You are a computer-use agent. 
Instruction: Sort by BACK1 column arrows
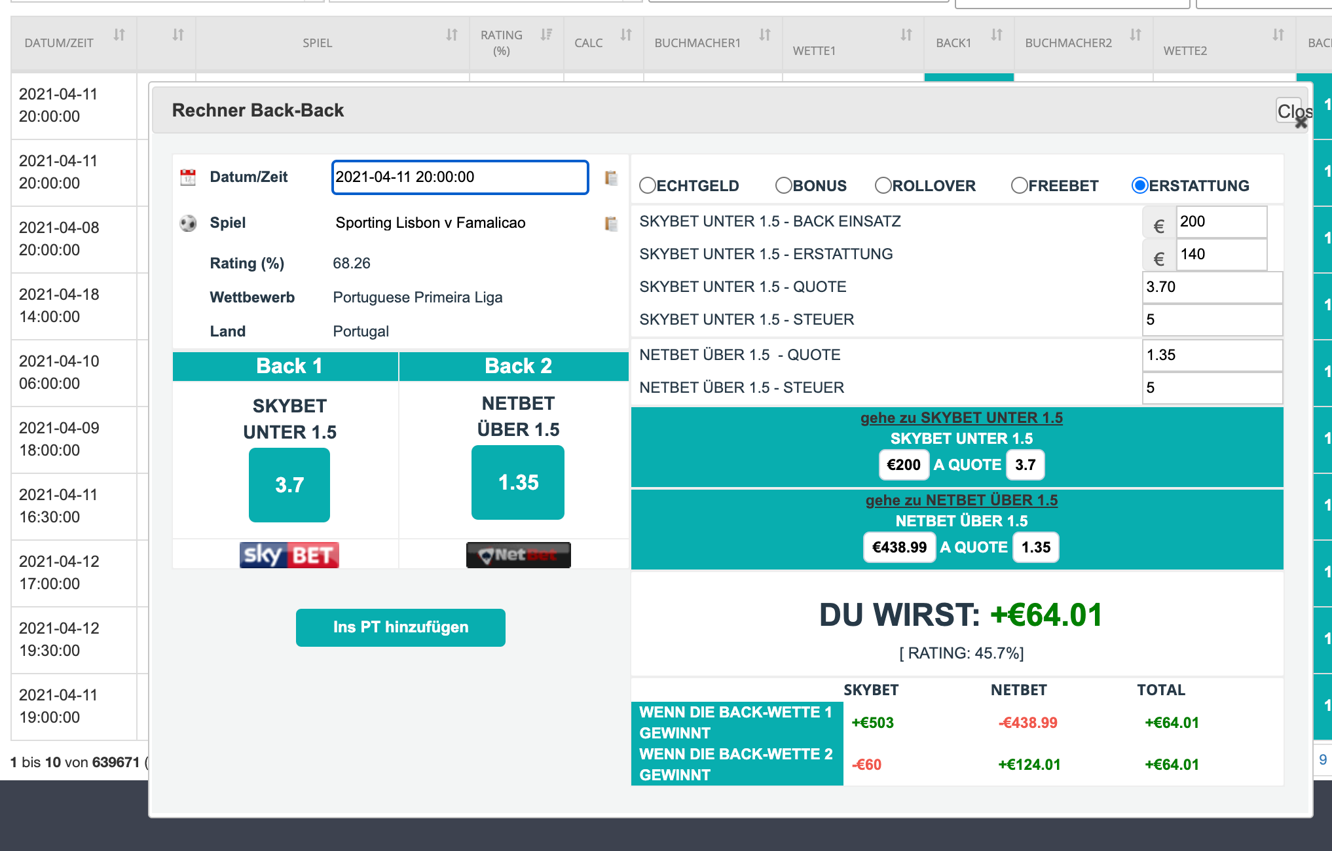pos(997,35)
